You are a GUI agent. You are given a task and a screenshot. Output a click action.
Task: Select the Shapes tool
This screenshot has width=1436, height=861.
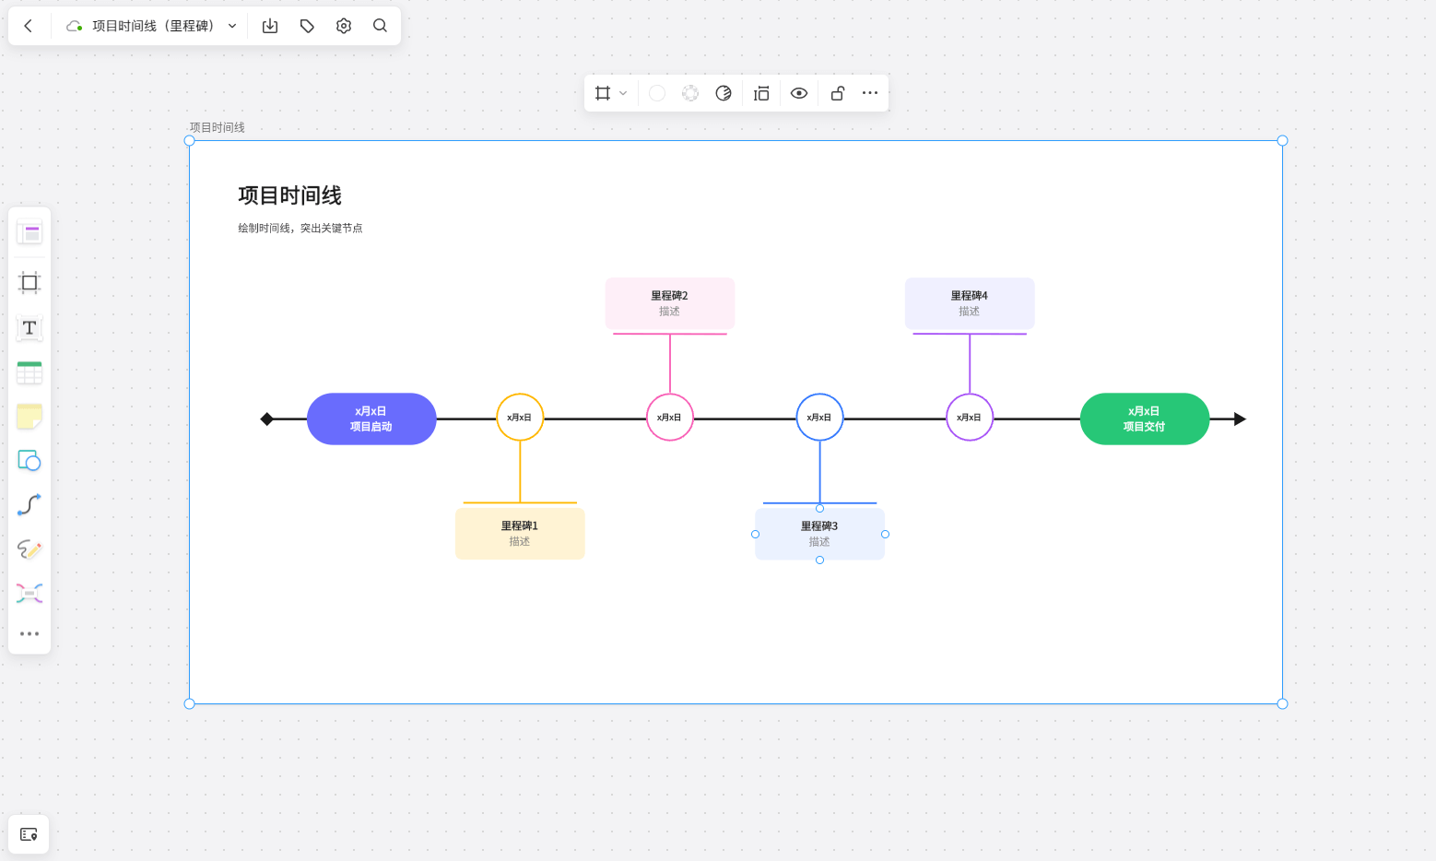pos(29,460)
